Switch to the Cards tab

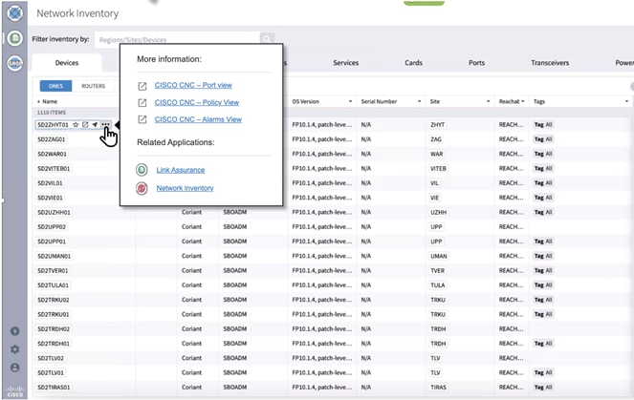click(413, 63)
